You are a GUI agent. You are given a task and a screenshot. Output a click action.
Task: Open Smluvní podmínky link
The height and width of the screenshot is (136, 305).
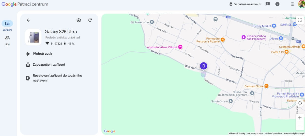273,133
